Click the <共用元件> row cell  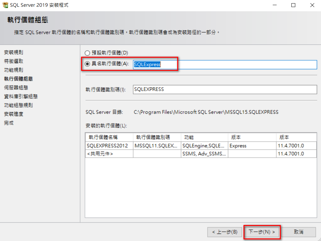tap(109, 154)
